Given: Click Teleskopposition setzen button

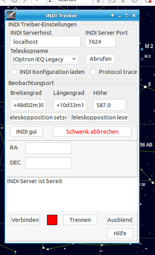Looking at the screenshot, I should point(39,117).
